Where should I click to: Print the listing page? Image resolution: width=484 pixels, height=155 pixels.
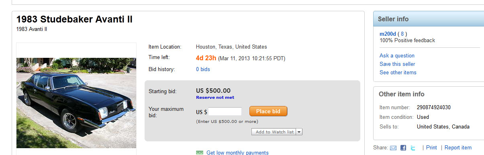tap(431, 148)
